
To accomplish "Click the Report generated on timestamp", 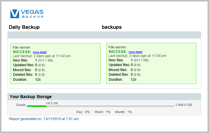I will 44,119.
